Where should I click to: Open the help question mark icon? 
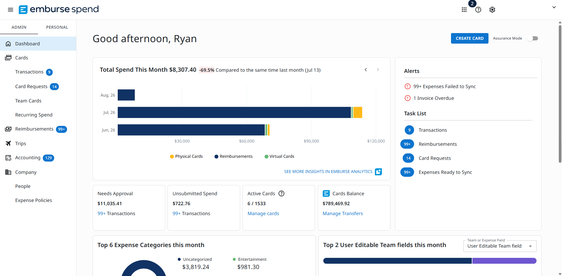click(x=478, y=10)
